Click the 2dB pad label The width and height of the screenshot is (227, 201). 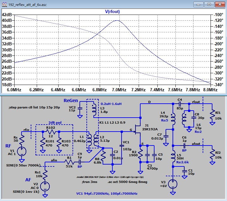click(55, 123)
